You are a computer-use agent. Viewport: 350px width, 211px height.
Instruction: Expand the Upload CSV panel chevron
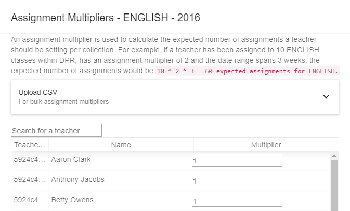pyautogui.click(x=326, y=96)
